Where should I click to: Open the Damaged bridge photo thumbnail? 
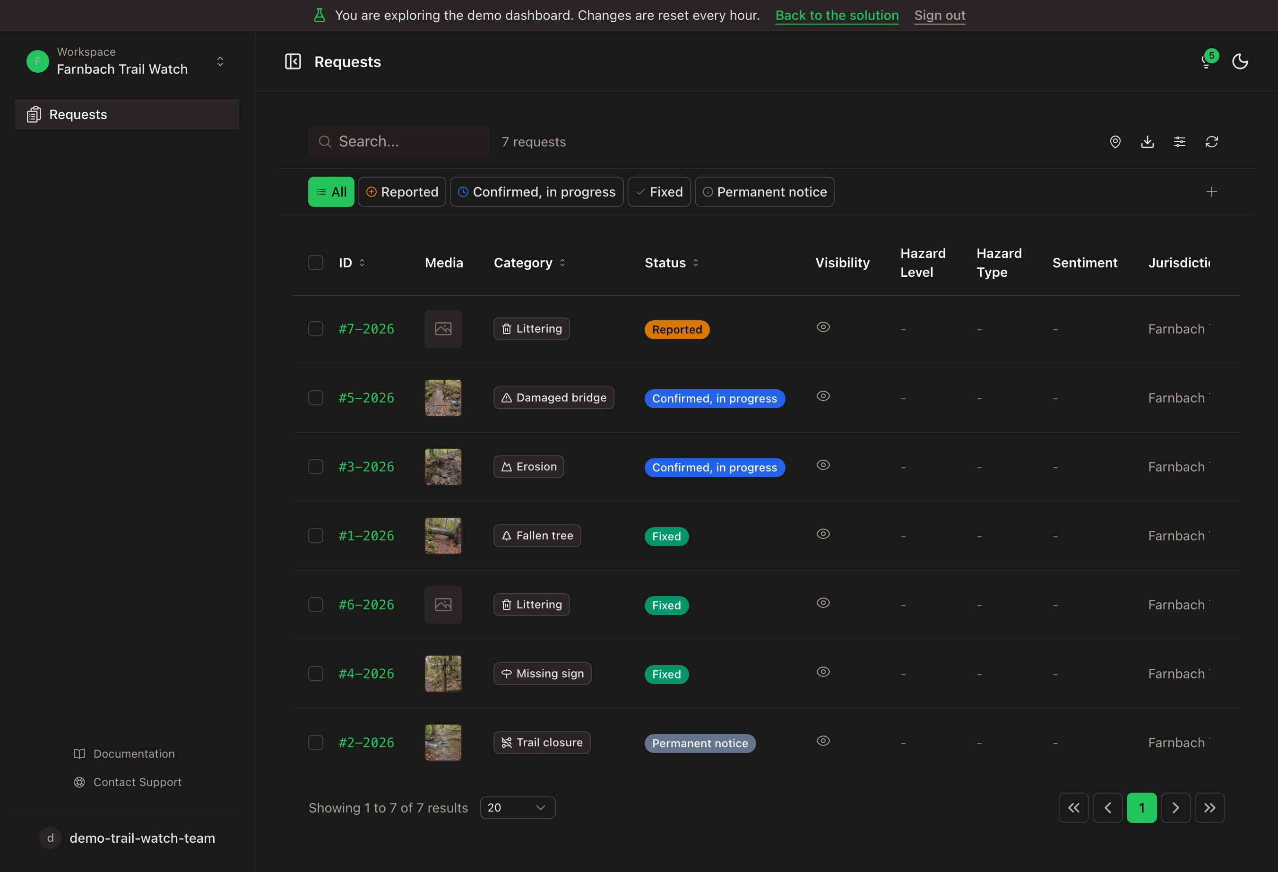coord(443,398)
